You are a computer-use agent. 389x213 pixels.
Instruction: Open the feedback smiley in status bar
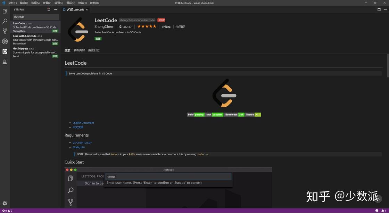point(377,211)
